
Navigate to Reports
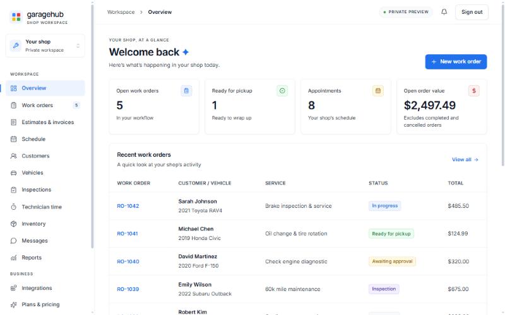[x=45, y=258]
